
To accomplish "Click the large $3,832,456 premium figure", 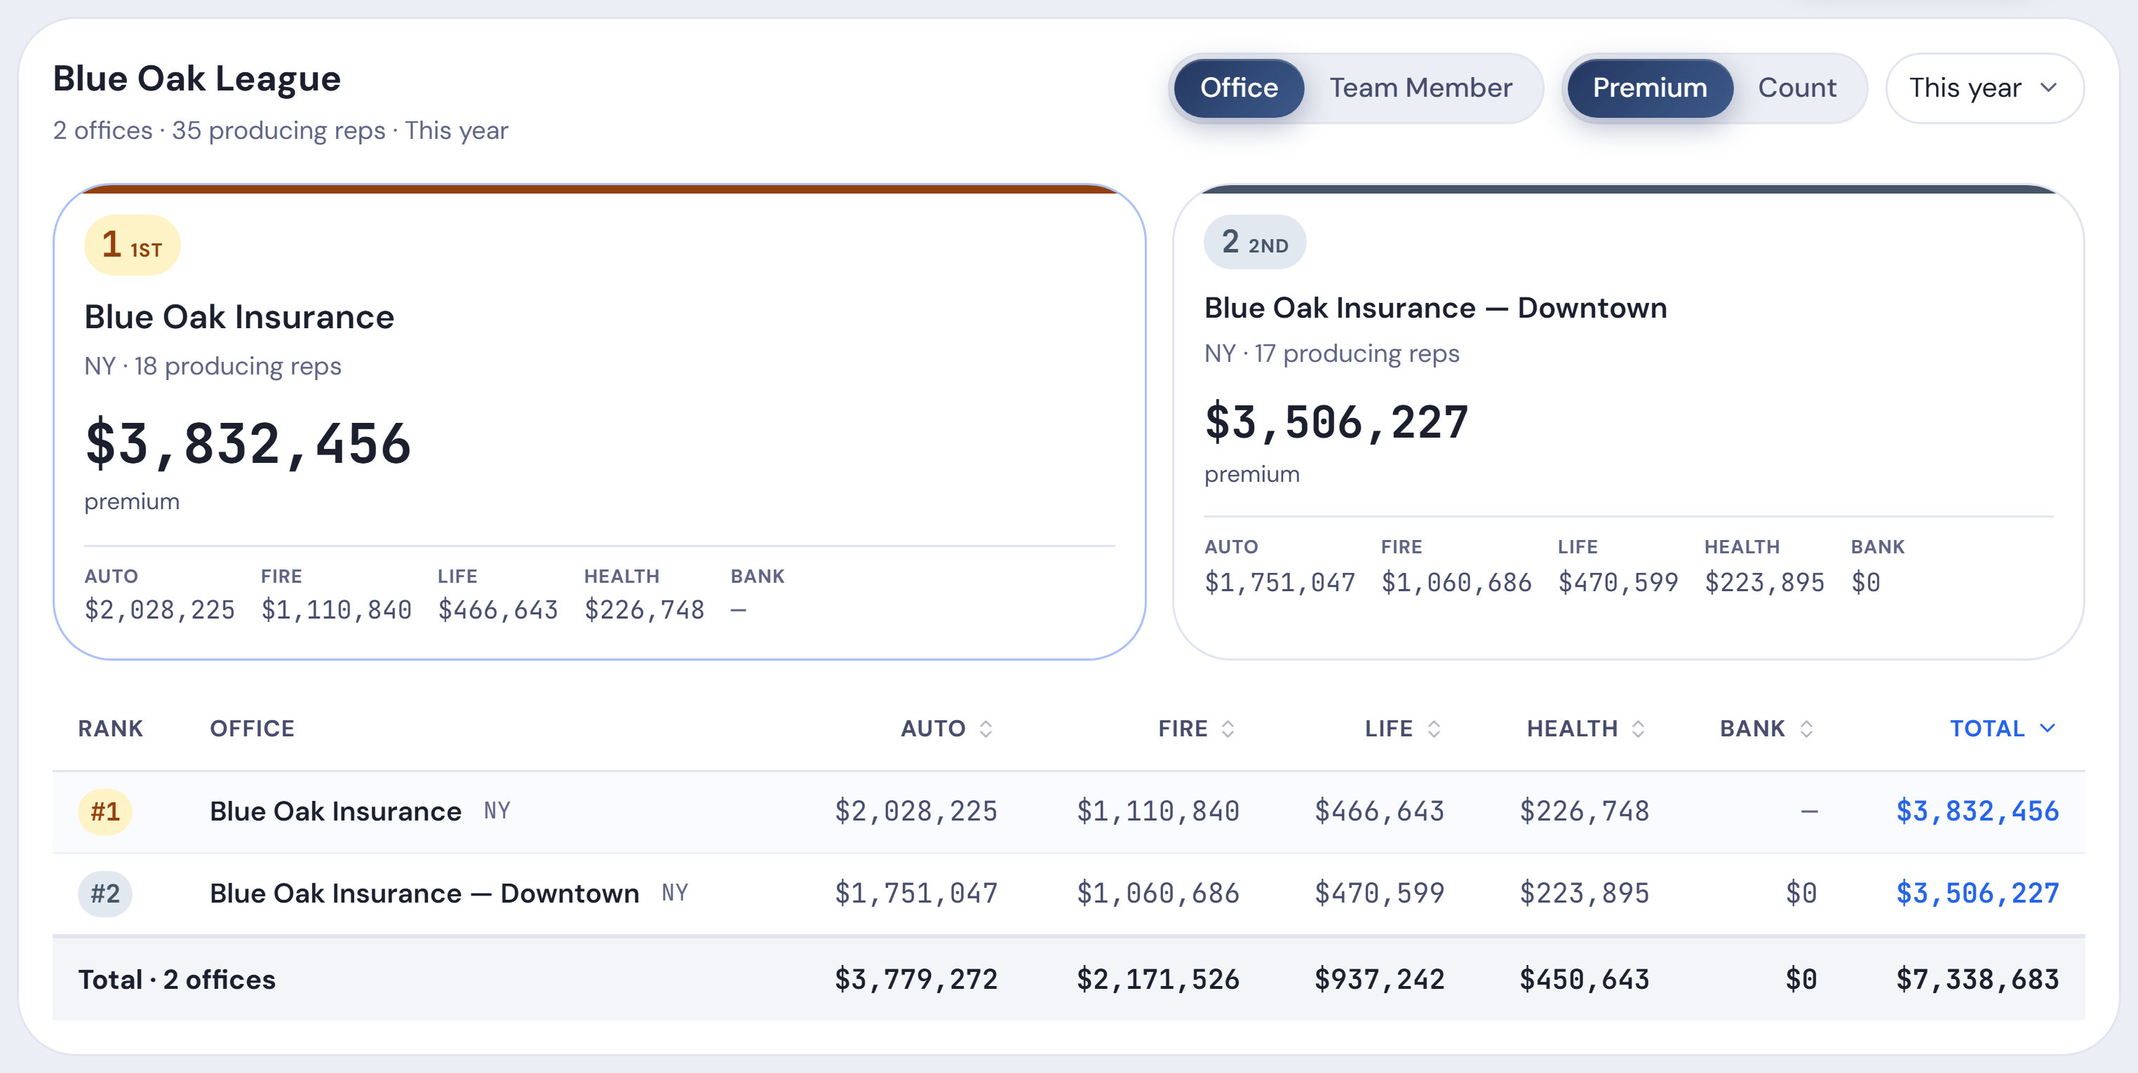I will [x=248, y=444].
